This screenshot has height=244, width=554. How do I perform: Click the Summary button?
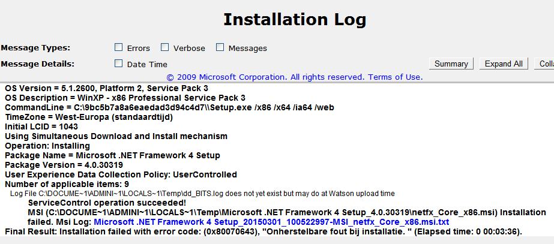point(451,64)
